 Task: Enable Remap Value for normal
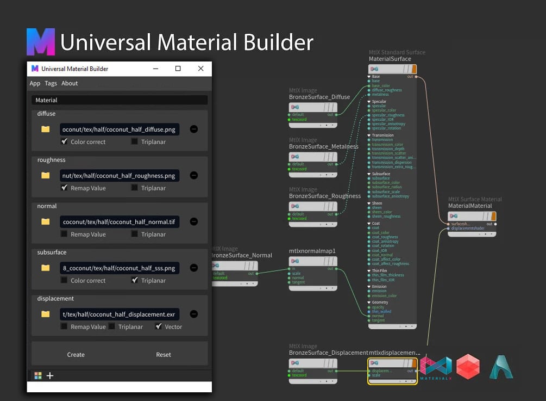click(x=64, y=234)
